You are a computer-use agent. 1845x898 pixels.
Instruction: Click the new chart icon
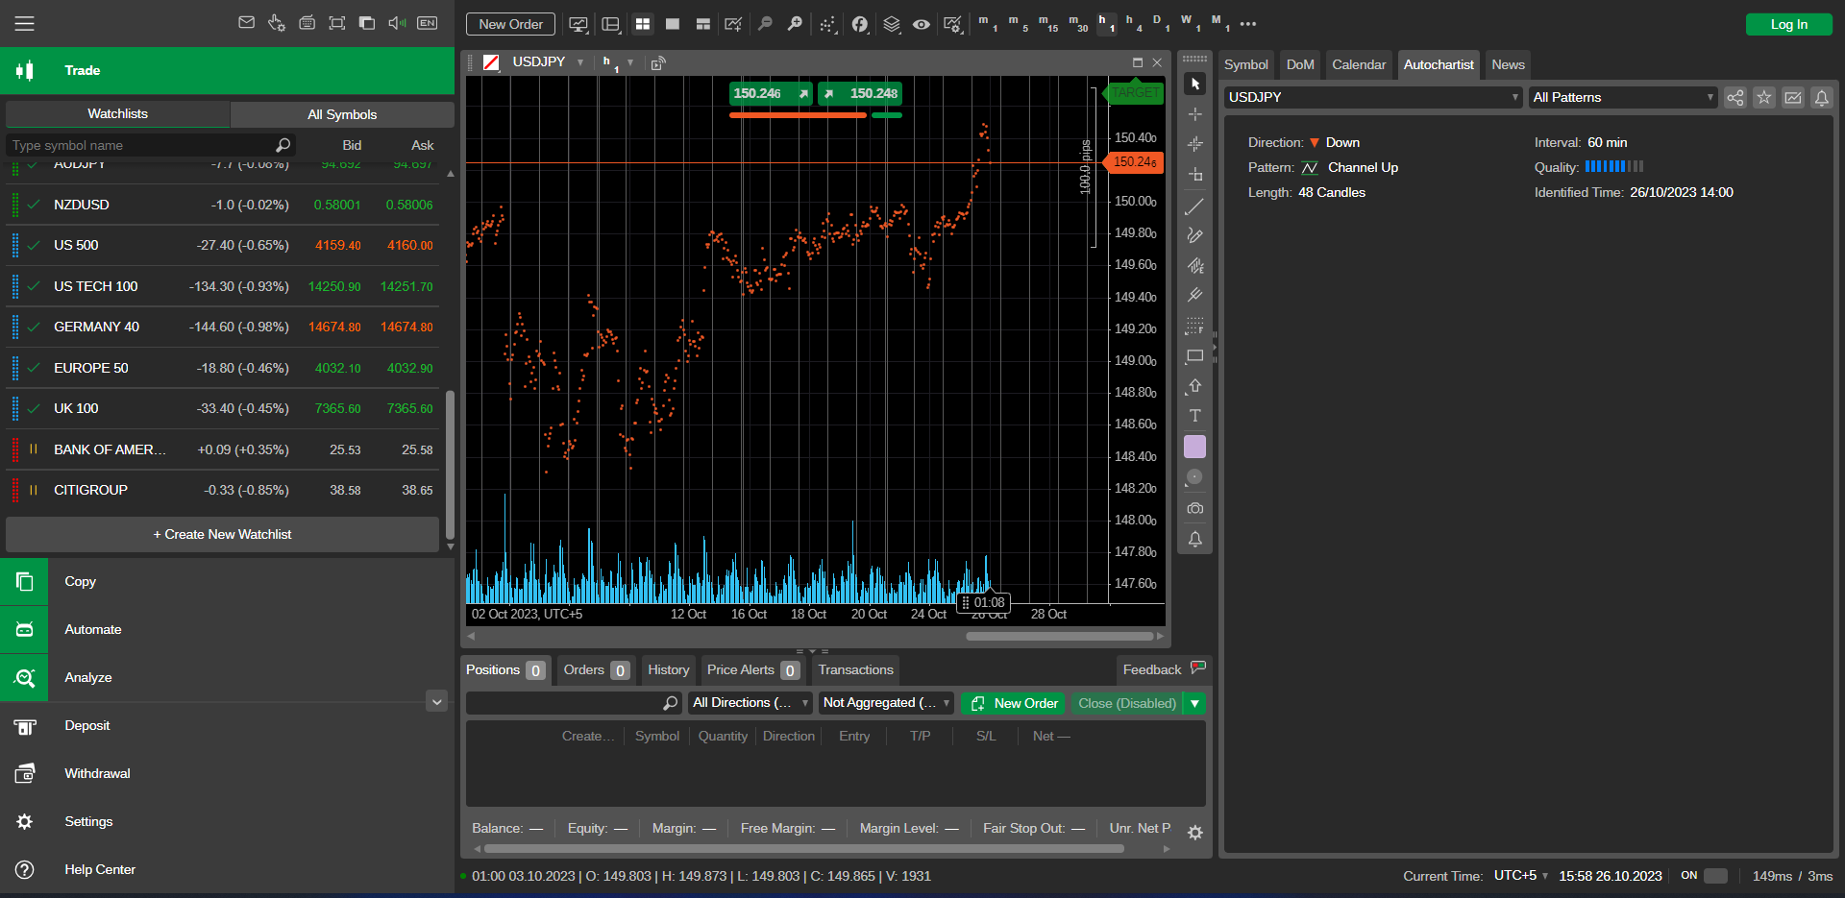tap(733, 24)
